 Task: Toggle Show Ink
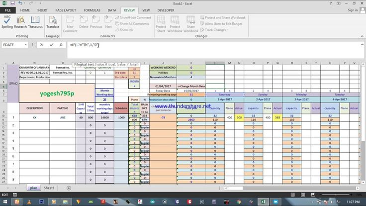[124, 30]
